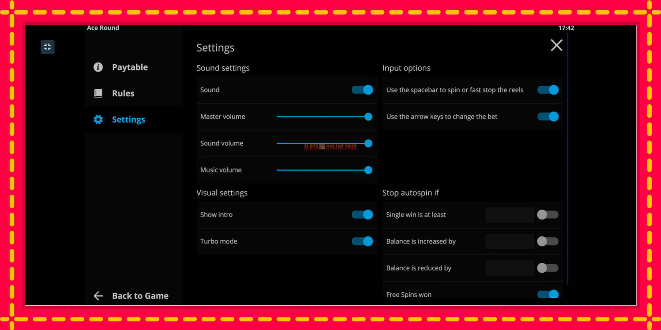661x330 pixels.
Task: Disable spacebar spin input toggle
Action: click(548, 90)
